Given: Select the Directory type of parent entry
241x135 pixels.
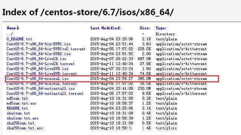Looking at the screenshot, I should click(x=165, y=34).
